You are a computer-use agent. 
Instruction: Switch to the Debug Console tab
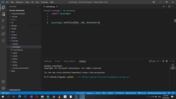coord(70,61)
